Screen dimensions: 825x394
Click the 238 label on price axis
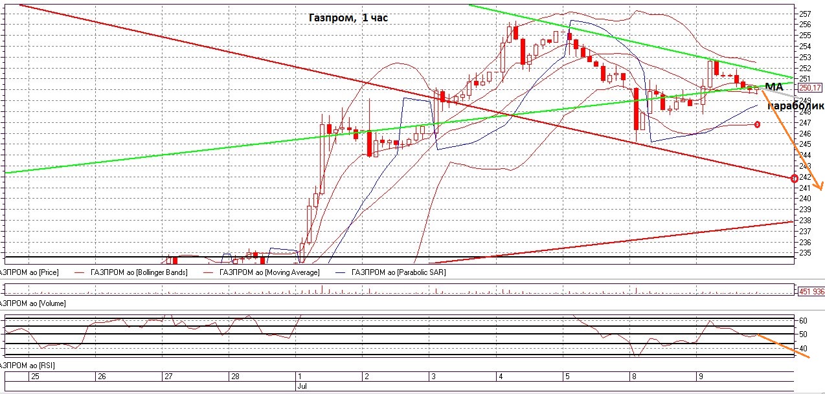point(805,220)
